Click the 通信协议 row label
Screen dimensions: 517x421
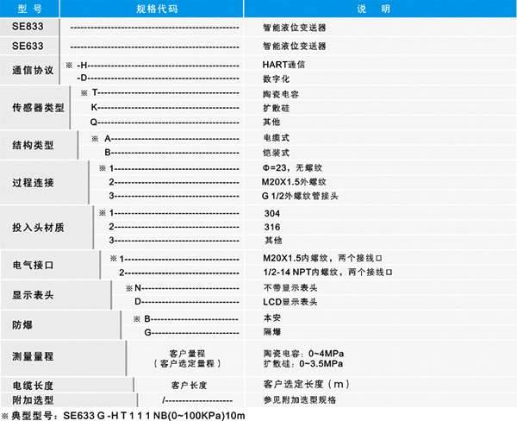(33, 70)
